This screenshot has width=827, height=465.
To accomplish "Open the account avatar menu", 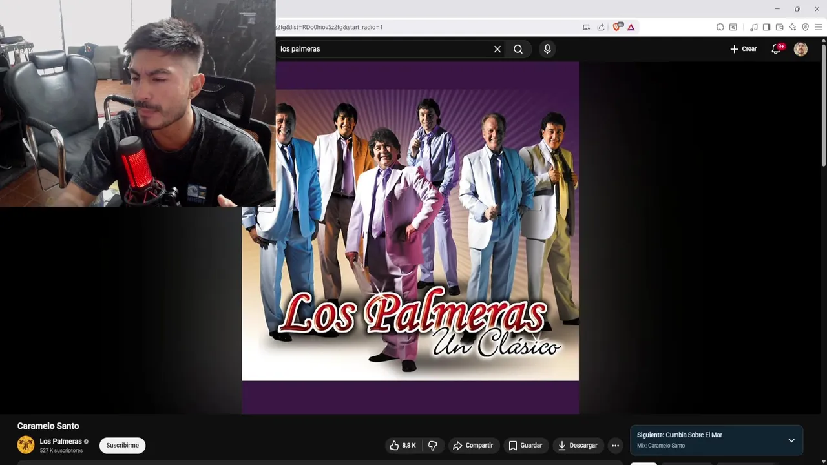I will (801, 49).
